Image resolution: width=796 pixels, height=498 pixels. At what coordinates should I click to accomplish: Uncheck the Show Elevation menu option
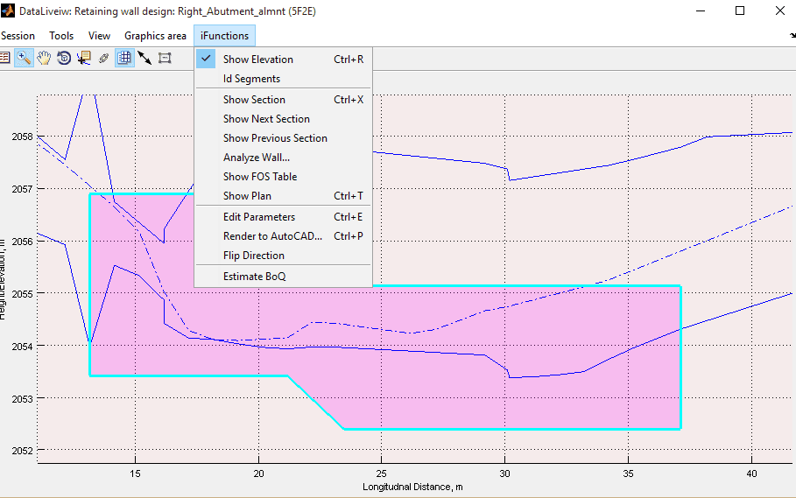click(257, 60)
